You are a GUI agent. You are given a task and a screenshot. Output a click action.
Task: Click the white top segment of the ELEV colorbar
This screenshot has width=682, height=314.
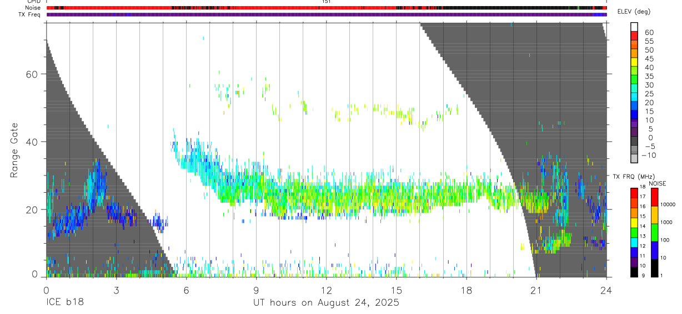point(634,27)
